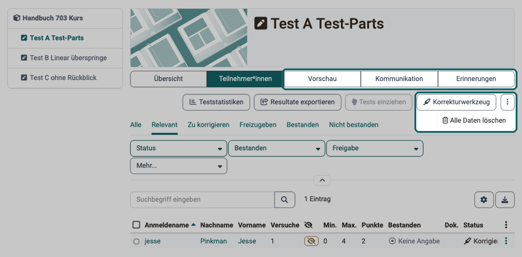Toggle jesse's hidden-visibility eye badge
Screen dimensions: 522x257
point(311,241)
